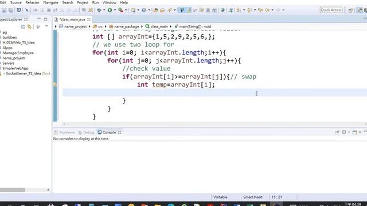Click the New Java Class toolbar icon
This screenshot has height=206, width=367.
pyautogui.click(x=144, y=10)
